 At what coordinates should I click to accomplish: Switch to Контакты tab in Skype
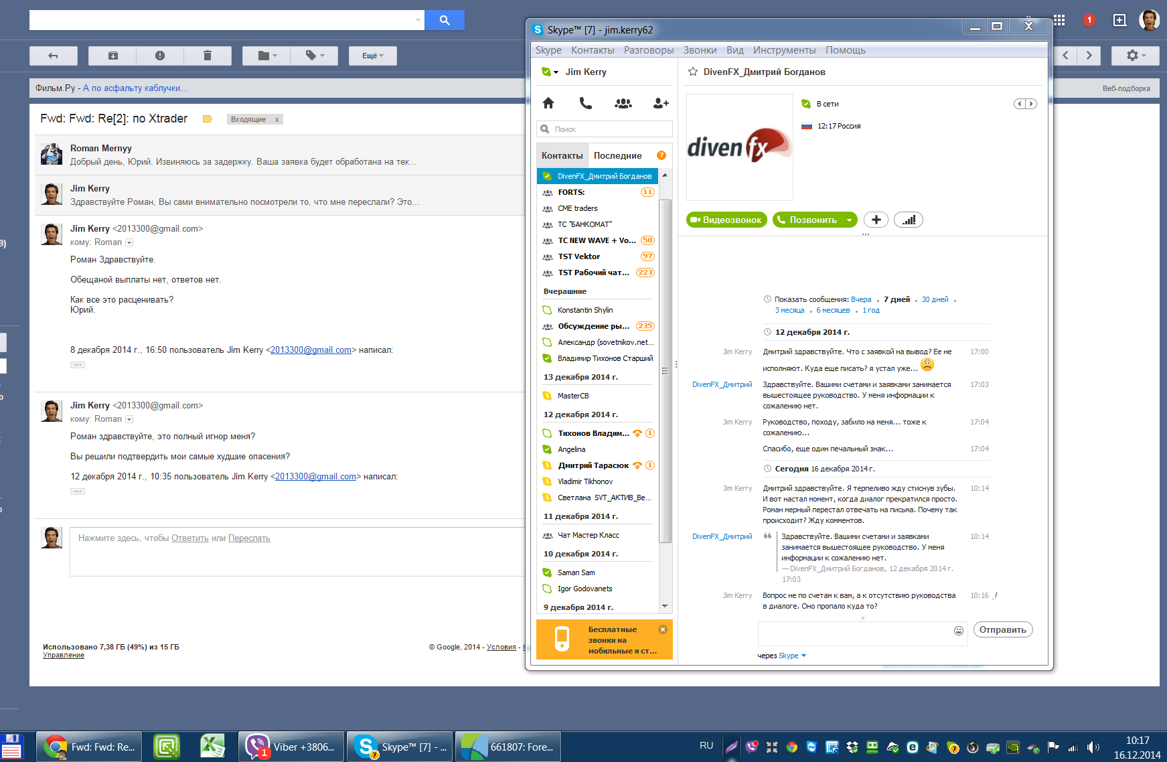pyautogui.click(x=562, y=155)
